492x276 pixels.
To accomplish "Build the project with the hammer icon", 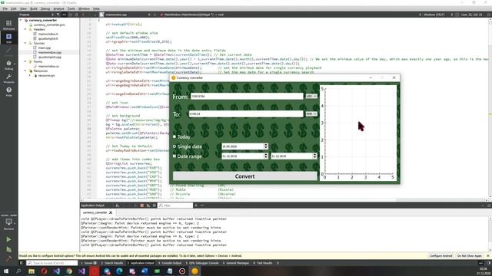I will (8, 259).
